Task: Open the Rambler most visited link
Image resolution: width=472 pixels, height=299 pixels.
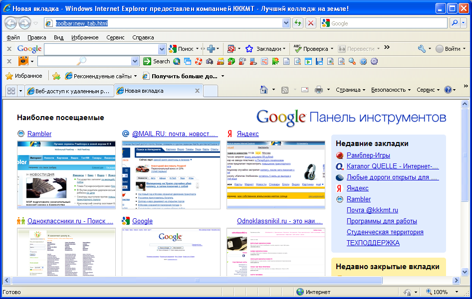Action: coord(39,134)
